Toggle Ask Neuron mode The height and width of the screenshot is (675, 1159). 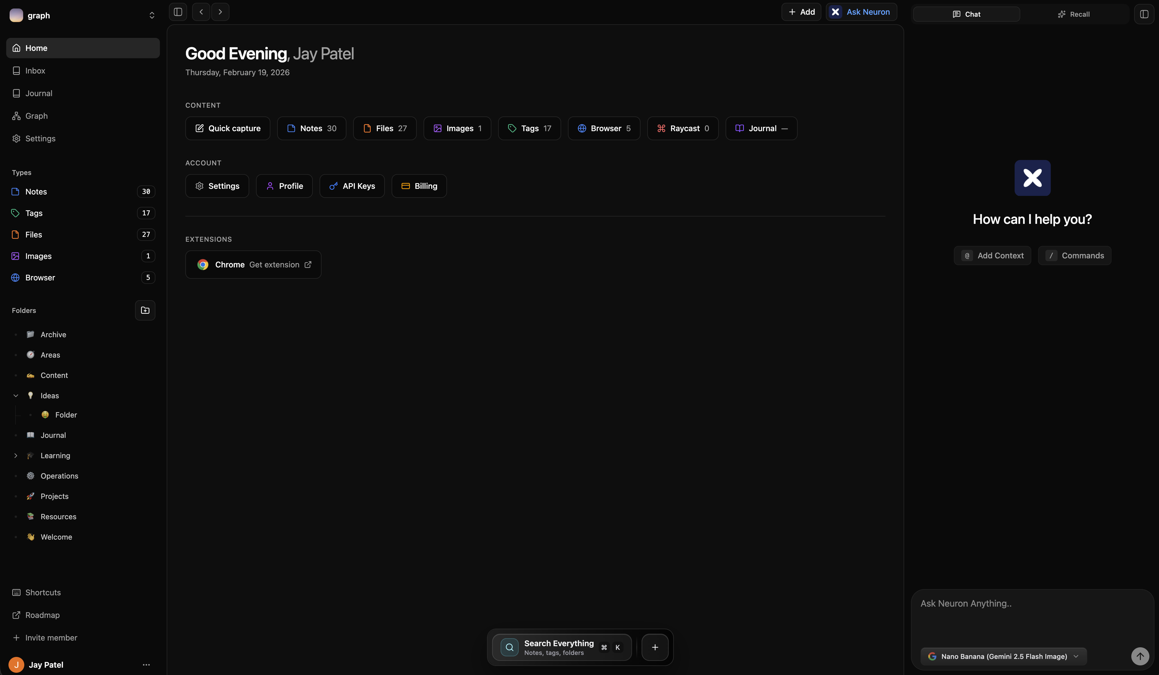click(x=861, y=12)
